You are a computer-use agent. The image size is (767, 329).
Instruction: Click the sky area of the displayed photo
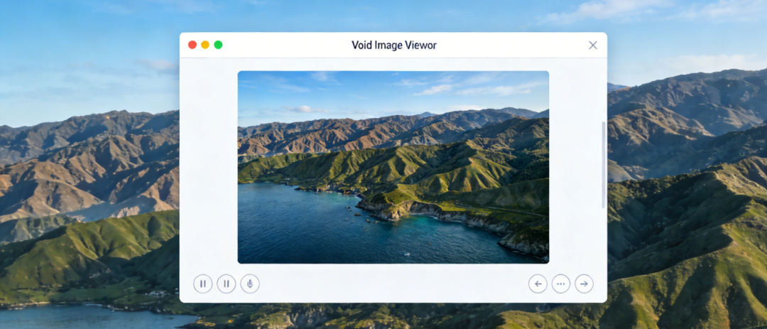click(x=355, y=89)
